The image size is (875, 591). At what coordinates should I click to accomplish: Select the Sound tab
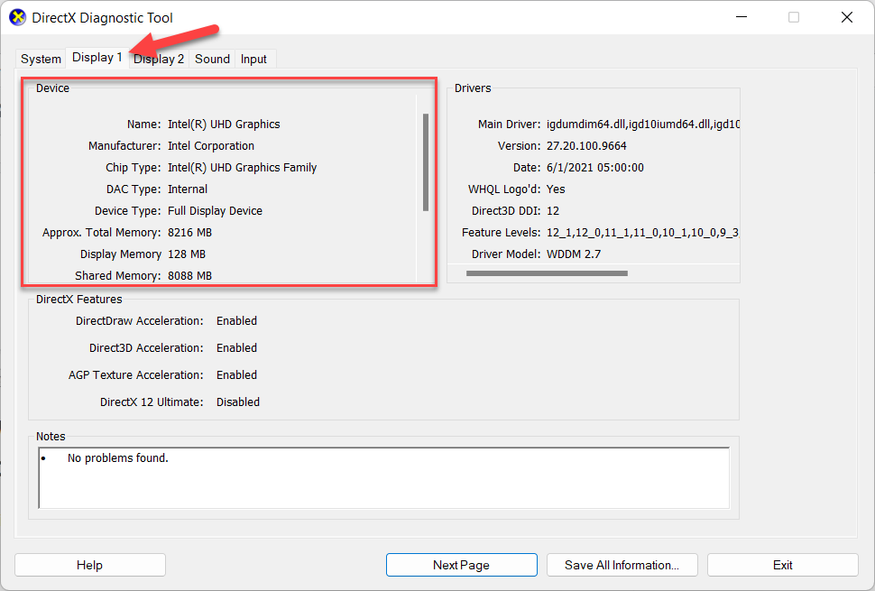tap(211, 59)
